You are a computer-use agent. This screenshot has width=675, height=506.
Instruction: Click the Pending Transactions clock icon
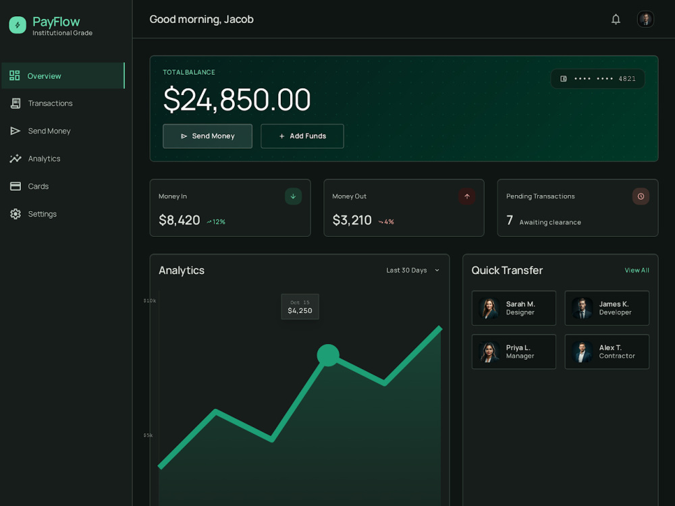pyautogui.click(x=641, y=196)
